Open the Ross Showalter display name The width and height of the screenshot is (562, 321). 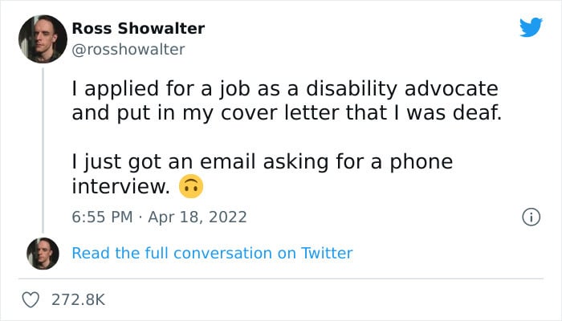[x=138, y=28]
